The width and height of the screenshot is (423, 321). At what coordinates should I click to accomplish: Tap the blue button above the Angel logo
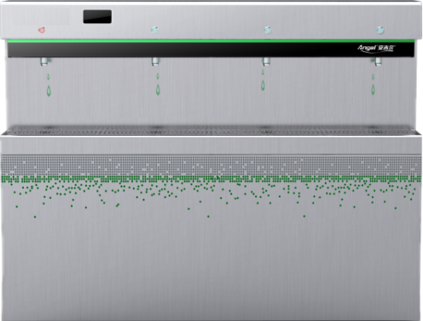[380, 30]
